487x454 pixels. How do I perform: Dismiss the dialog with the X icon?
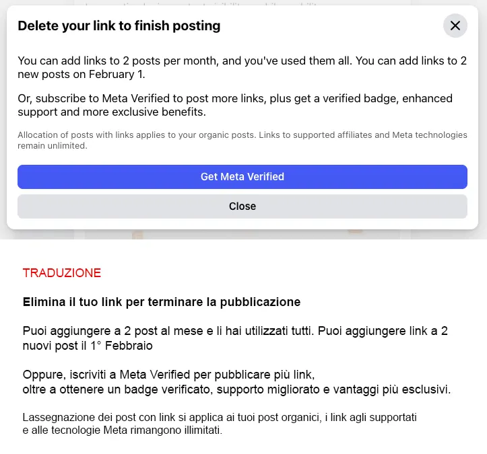455,26
